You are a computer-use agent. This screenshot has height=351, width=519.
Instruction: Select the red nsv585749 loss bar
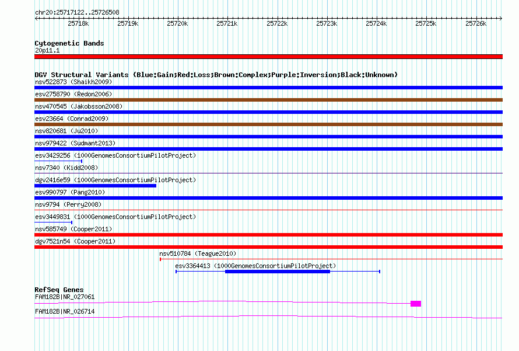[268, 235]
